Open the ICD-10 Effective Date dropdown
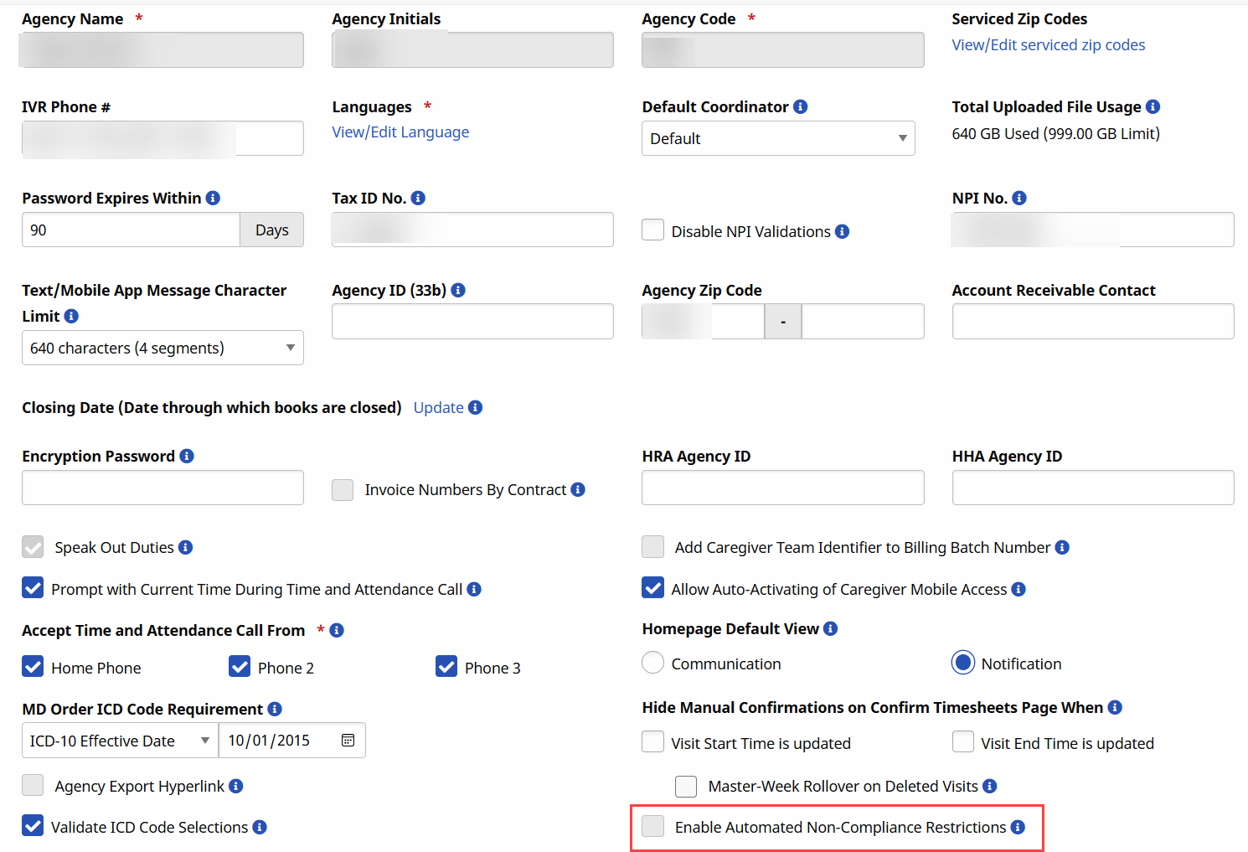This screenshot has height=852, width=1248. tap(120, 741)
